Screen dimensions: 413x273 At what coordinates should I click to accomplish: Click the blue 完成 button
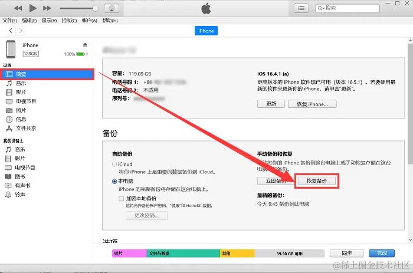click(382, 254)
